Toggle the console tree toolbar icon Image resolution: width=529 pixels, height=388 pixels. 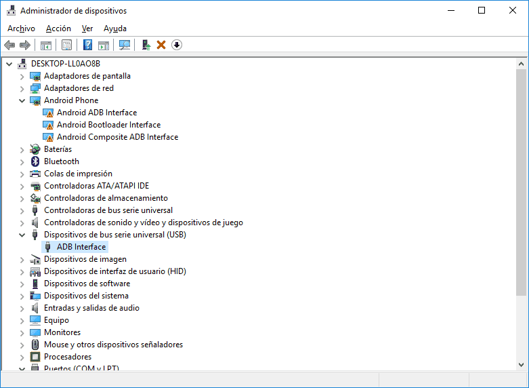point(46,45)
